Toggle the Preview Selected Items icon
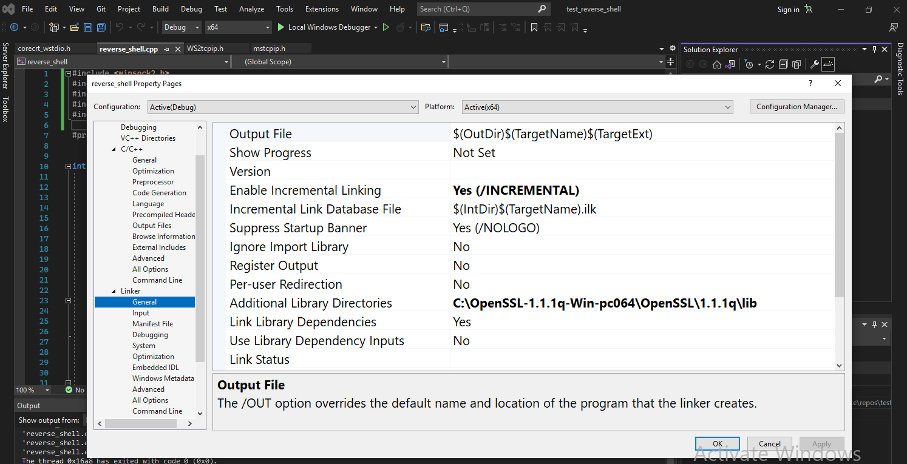The width and height of the screenshot is (907, 464). tap(829, 64)
